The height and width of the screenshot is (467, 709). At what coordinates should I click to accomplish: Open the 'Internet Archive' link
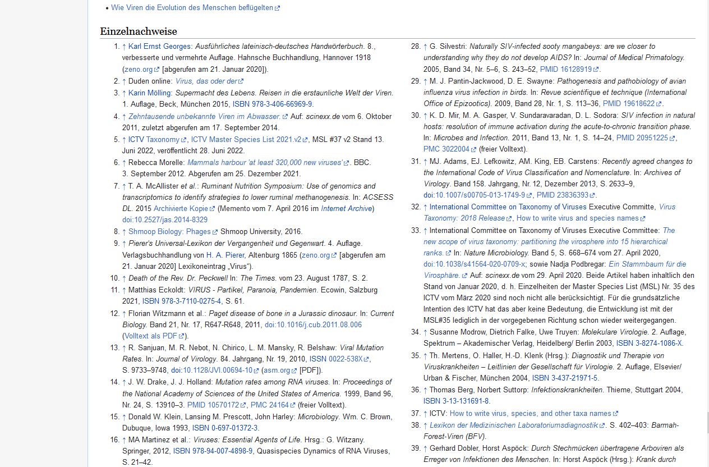pyautogui.click(x=346, y=209)
